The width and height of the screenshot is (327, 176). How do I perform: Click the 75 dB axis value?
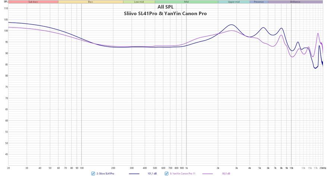tap(6, 87)
